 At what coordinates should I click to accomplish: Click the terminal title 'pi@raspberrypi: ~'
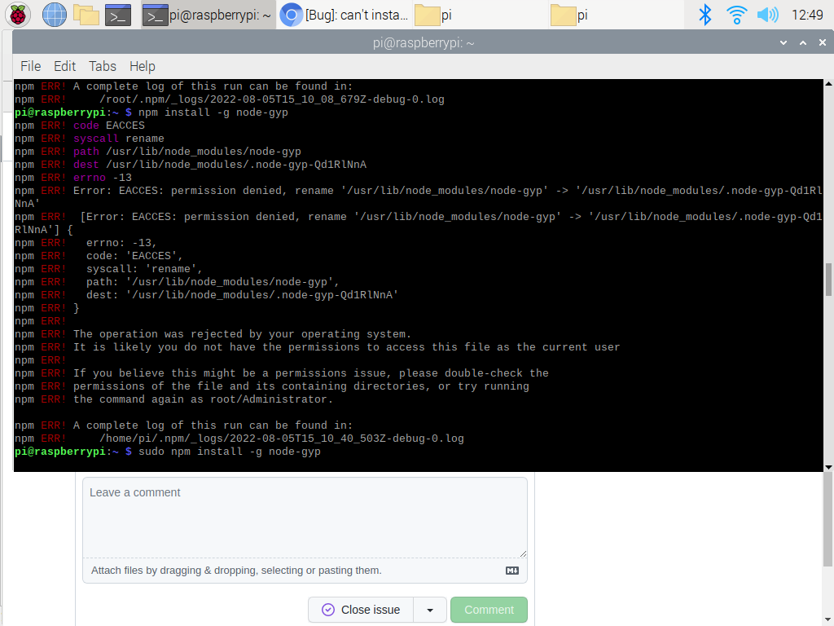pyautogui.click(x=423, y=42)
